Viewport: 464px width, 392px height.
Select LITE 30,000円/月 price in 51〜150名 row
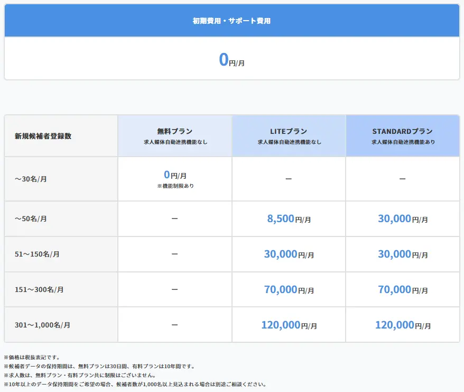pos(289,254)
